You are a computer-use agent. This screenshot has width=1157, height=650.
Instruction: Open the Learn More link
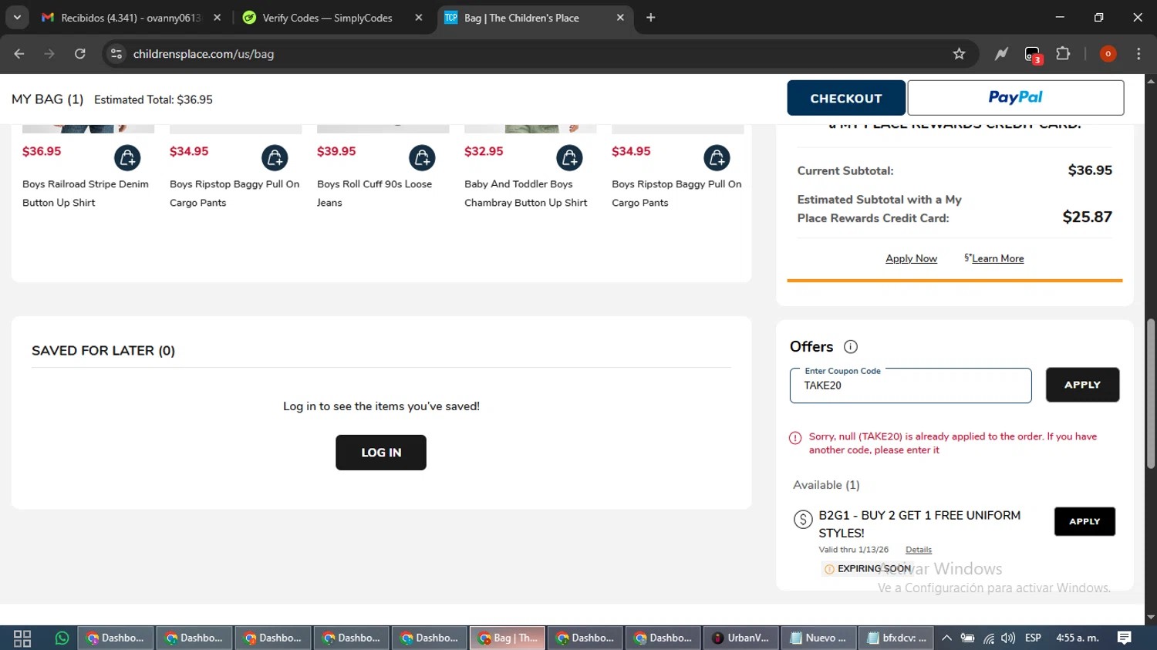click(x=997, y=259)
